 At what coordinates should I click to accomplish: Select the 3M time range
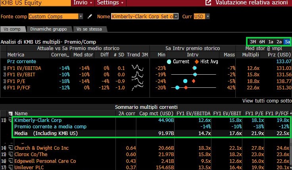tap(253, 42)
